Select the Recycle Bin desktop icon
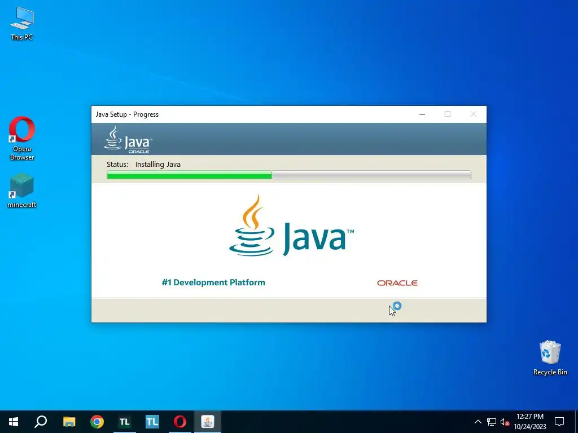The height and width of the screenshot is (433, 578). [x=550, y=358]
